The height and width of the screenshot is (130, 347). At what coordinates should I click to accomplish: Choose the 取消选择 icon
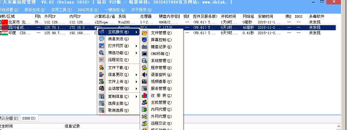[x=102, y=110]
